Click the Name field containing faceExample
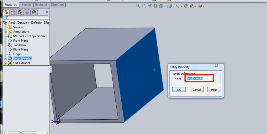The height and width of the screenshot is (134, 267). point(199,79)
